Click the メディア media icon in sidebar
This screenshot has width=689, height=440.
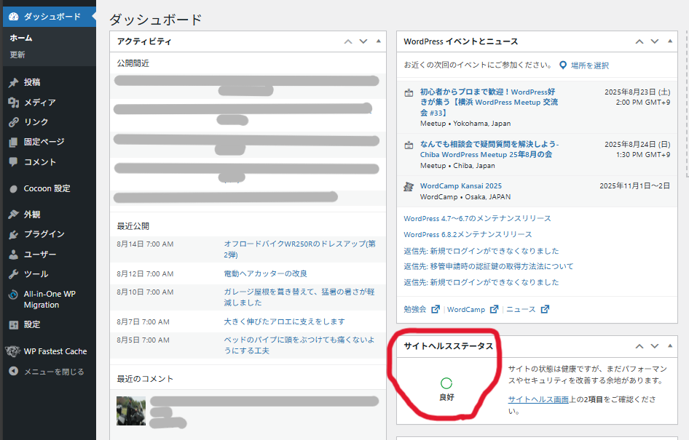[x=13, y=103]
